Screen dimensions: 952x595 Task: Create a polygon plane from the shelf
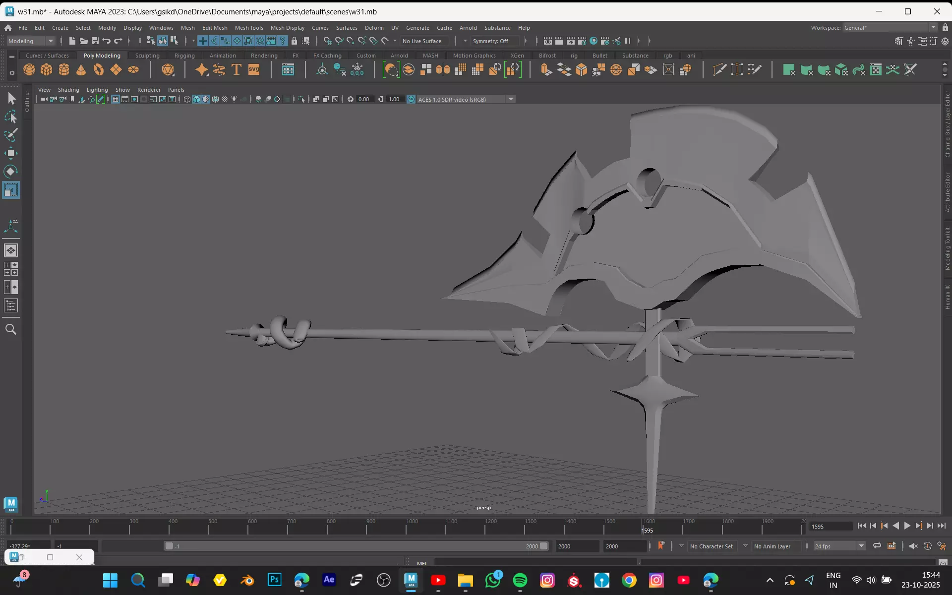pyautogui.click(x=116, y=70)
